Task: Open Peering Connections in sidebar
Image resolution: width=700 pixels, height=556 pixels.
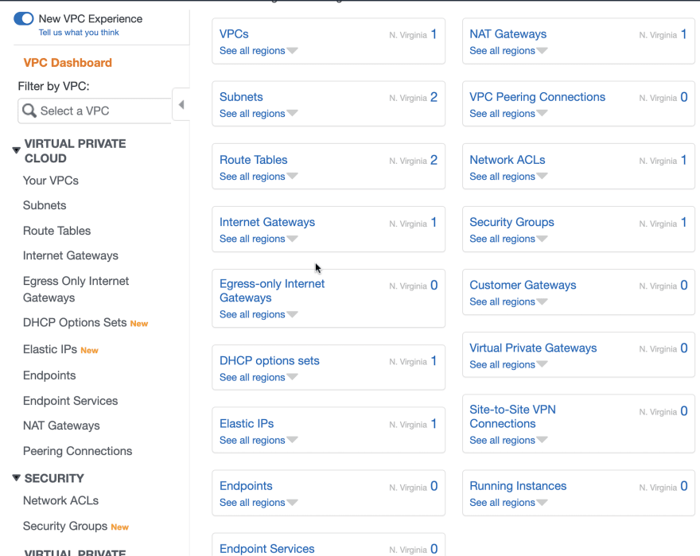Action: click(77, 451)
